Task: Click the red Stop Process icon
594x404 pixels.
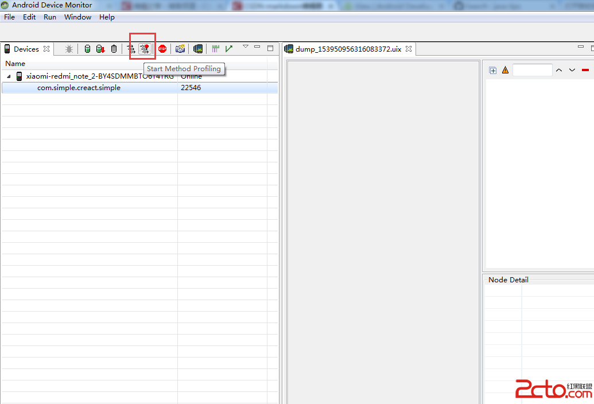Action: [162, 49]
